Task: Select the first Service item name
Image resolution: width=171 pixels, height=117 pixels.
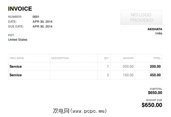Action: (x=15, y=66)
